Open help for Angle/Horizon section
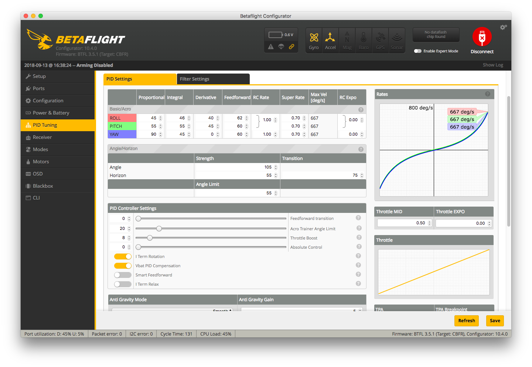The width and height of the screenshot is (532, 367). pyautogui.click(x=361, y=149)
